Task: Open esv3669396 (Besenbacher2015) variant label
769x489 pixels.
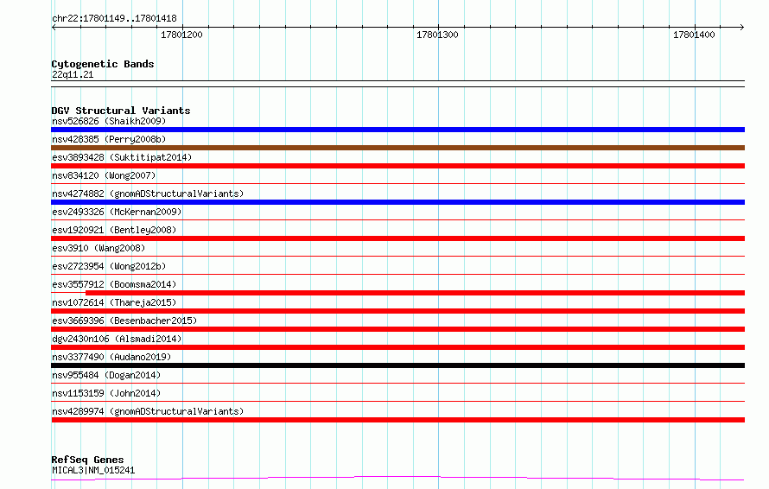Action: [124, 321]
